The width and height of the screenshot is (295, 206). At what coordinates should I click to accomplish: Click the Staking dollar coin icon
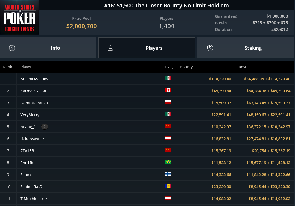[210, 48]
